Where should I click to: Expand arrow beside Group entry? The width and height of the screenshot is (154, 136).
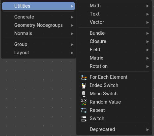[72, 45]
